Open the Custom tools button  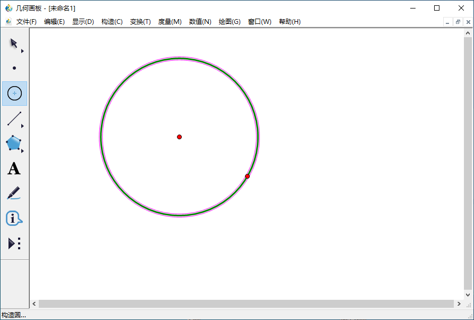(x=14, y=243)
